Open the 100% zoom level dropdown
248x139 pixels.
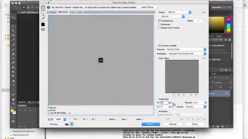(60, 119)
